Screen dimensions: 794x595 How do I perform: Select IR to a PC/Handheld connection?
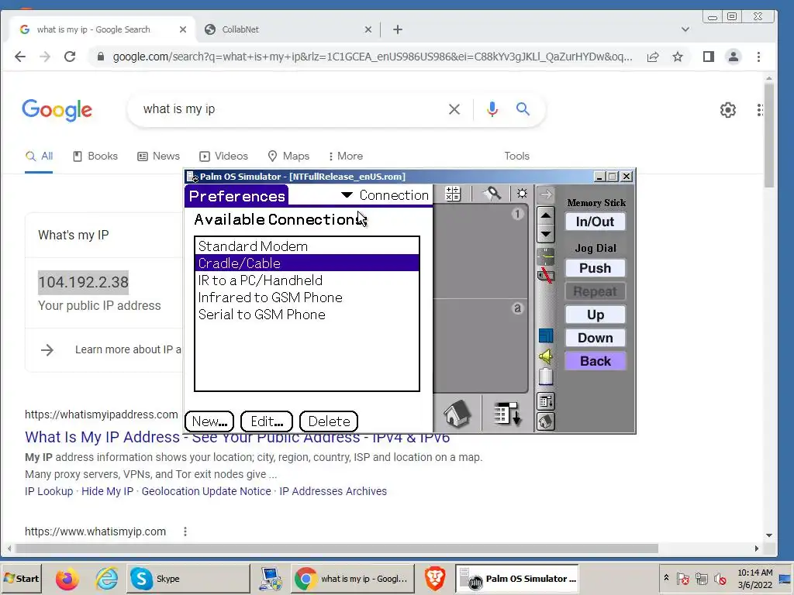[307, 280]
